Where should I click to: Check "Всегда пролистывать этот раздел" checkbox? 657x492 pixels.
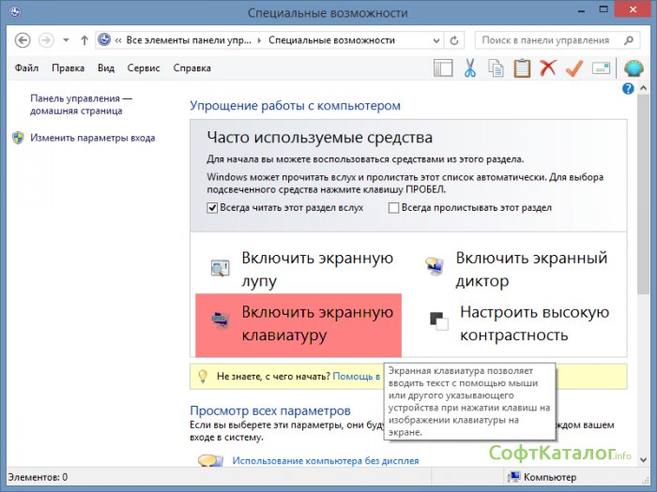[x=394, y=207]
